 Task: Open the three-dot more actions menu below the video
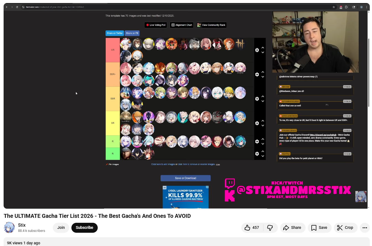365,228
